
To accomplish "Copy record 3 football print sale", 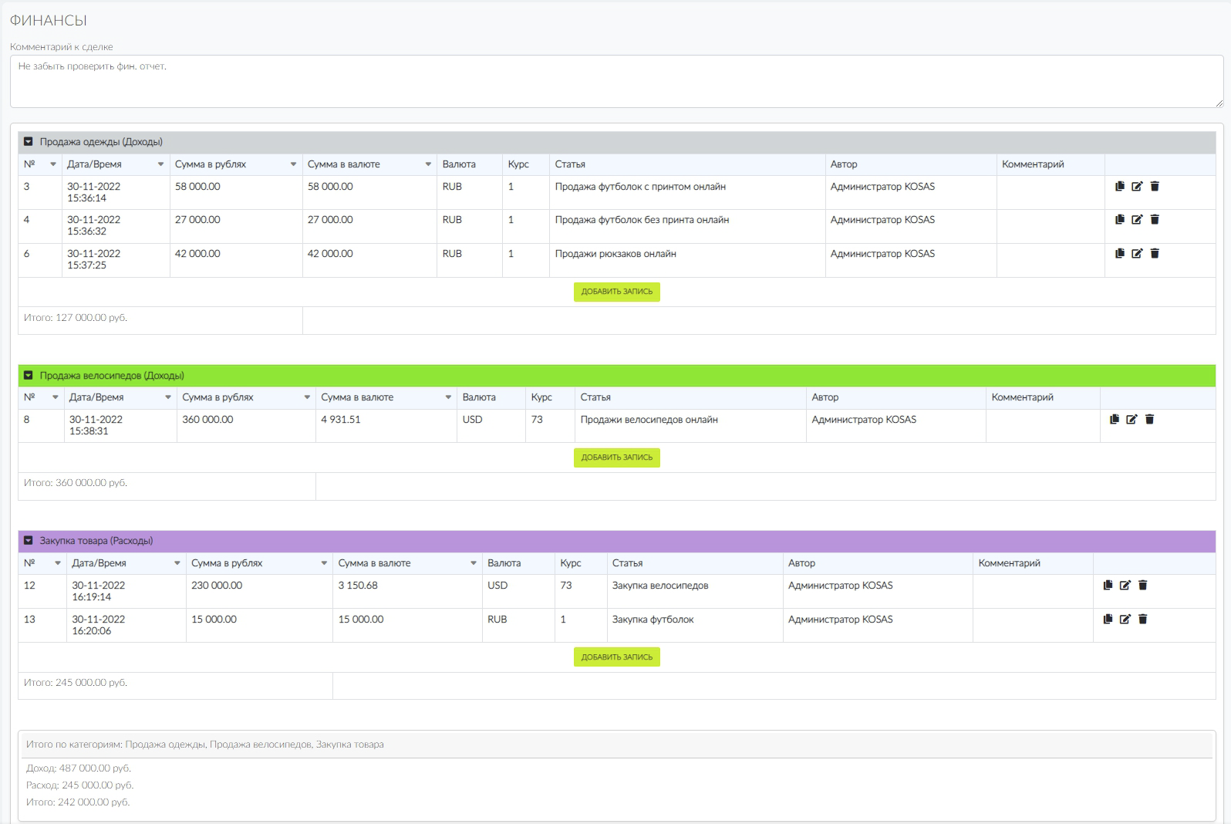I will click(x=1120, y=186).
